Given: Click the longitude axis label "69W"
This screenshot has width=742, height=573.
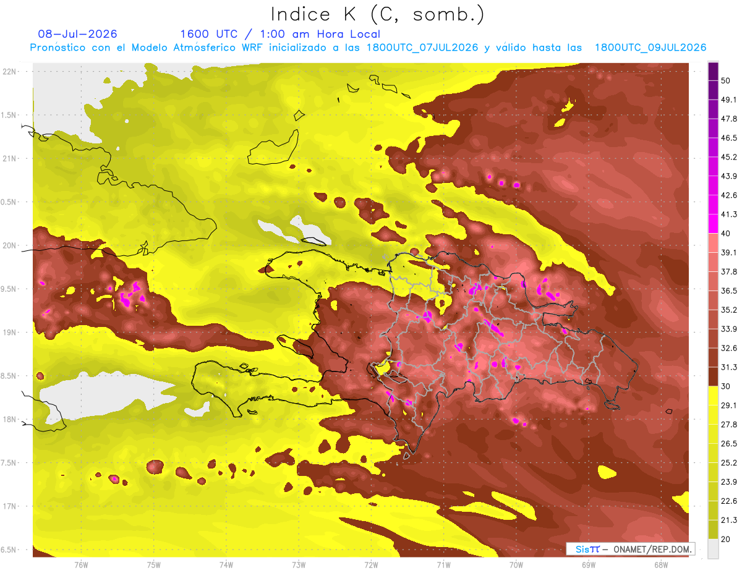Looking at the screenshot, I should click(x=589, y=564).
